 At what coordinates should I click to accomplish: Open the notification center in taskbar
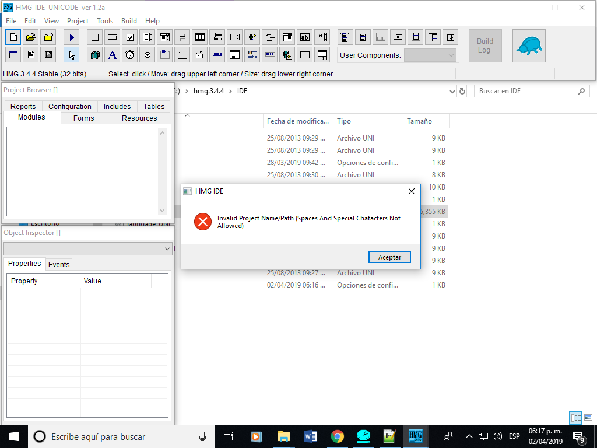(579, 437)
